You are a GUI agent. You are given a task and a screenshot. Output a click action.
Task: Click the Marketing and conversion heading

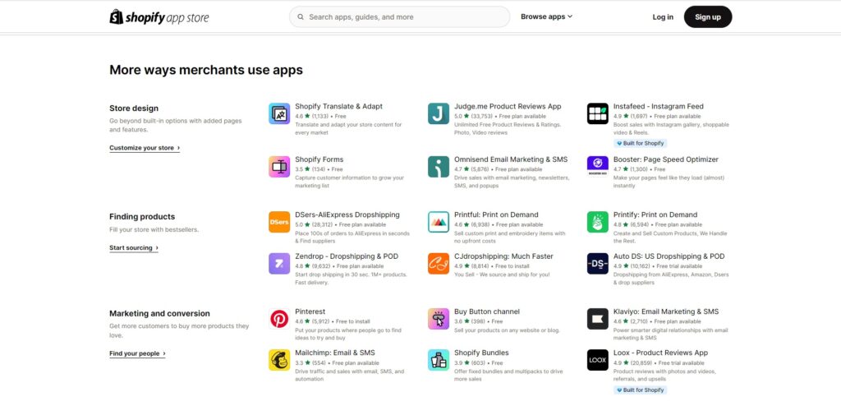[160, 313]
